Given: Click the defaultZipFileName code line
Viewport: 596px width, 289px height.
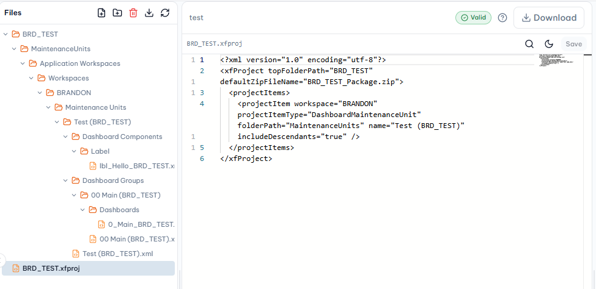Looking at the screenshot, I should 312,82.
